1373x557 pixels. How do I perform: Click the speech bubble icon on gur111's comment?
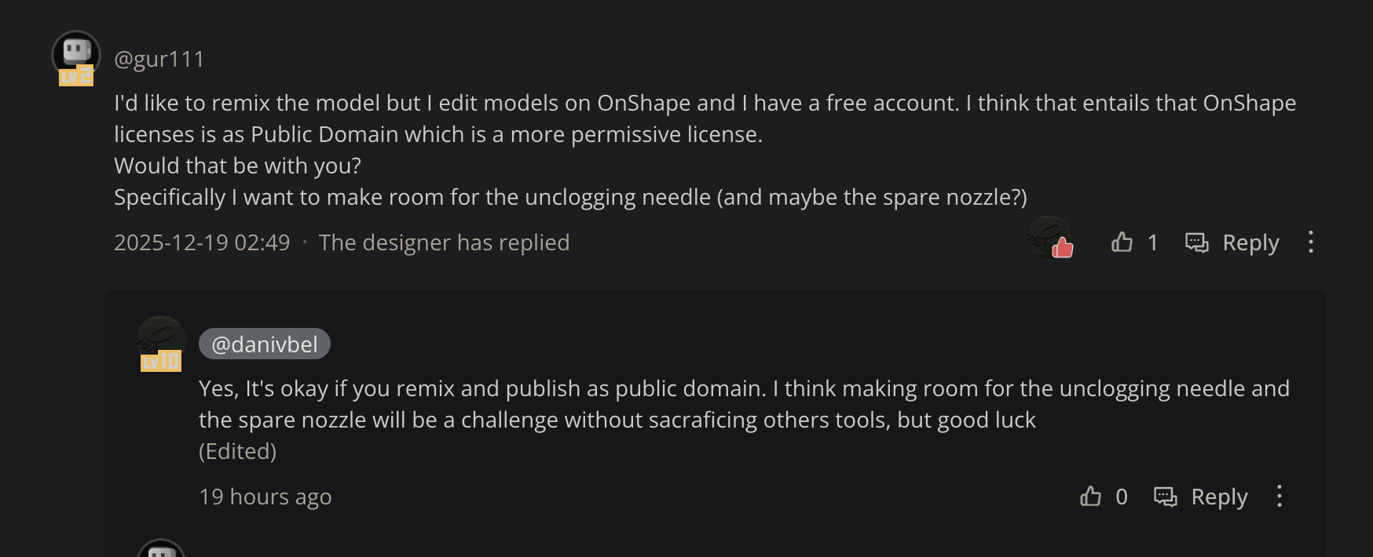point(1196,242)
